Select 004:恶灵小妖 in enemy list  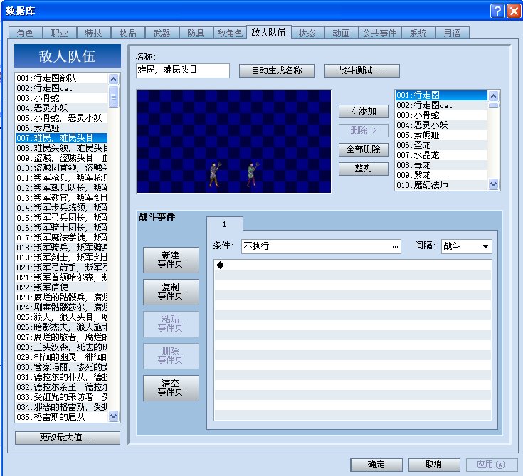[x=441, y=125]
